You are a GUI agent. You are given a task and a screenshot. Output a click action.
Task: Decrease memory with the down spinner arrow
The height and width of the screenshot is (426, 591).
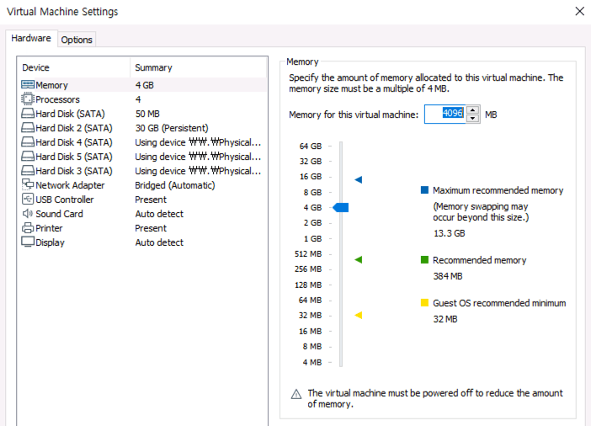tap(473, 118)
